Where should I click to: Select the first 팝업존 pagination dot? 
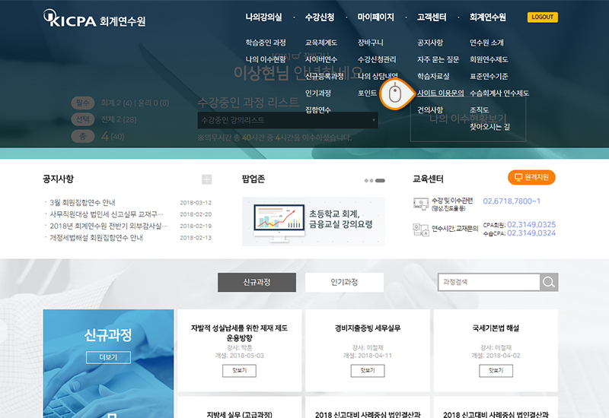[x=366, y=181]
